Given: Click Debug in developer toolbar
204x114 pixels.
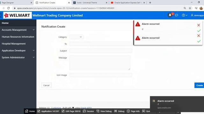Looking at the screenshot, I should pos(119,111).
